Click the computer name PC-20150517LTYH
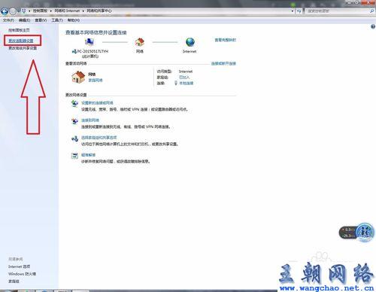 pyautogui.click(x=92, y=51)
